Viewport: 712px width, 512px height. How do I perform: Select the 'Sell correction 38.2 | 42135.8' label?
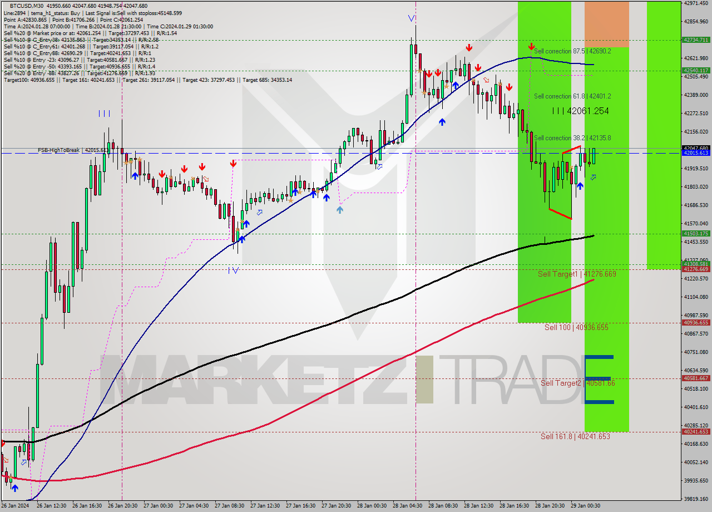click(x=572, y=137)
